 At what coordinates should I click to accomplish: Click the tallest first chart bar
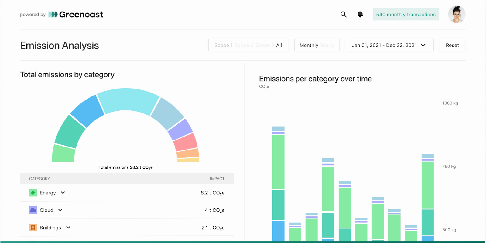[278, 184]
